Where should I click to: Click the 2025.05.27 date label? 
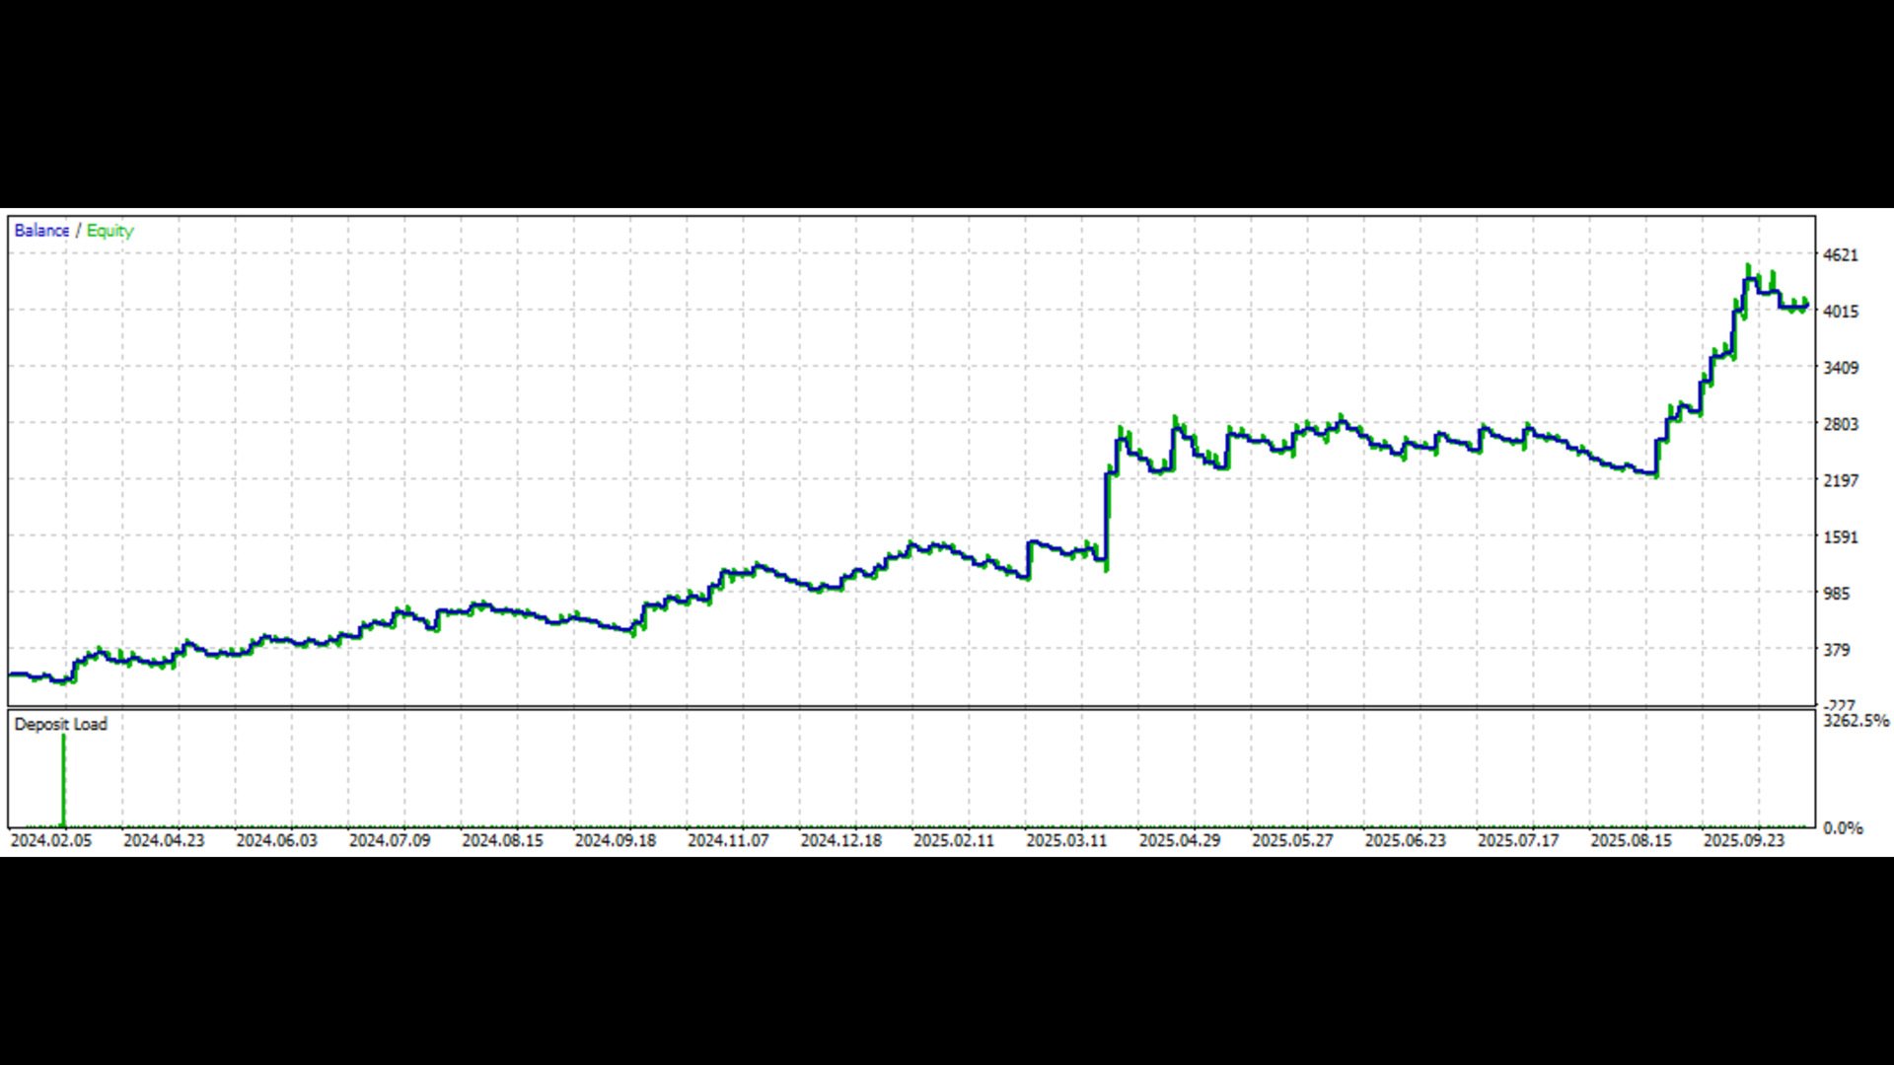1292,840
